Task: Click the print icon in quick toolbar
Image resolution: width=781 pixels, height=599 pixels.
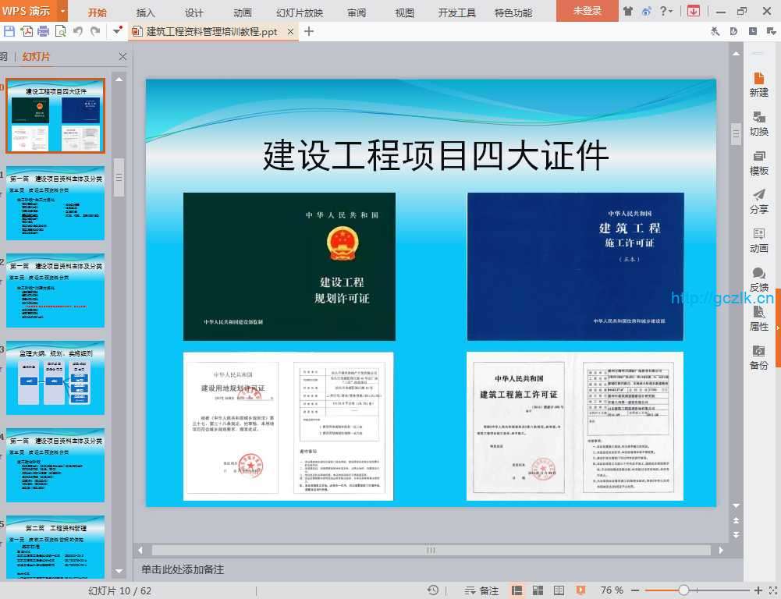Action: pos(43,31)
